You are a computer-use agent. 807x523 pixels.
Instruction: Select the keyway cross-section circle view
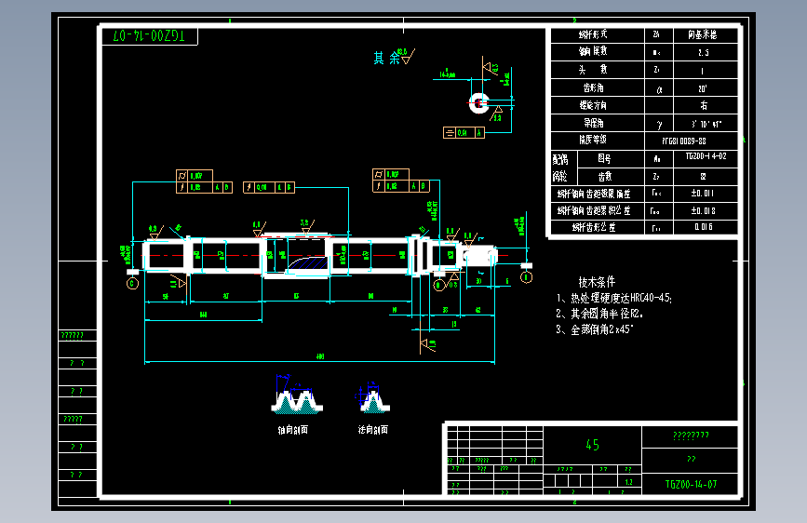tap(479, 103)
